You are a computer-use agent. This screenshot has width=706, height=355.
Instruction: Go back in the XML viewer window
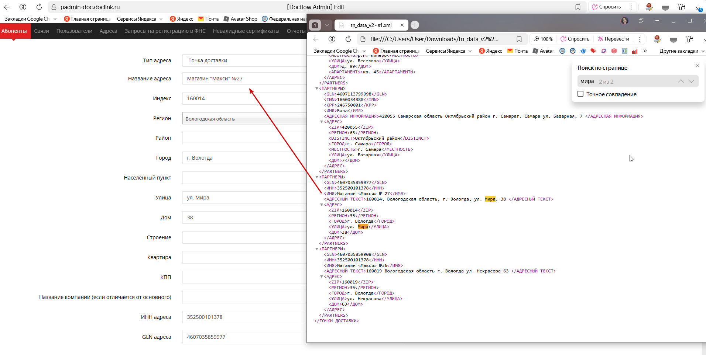click(316, 39)
